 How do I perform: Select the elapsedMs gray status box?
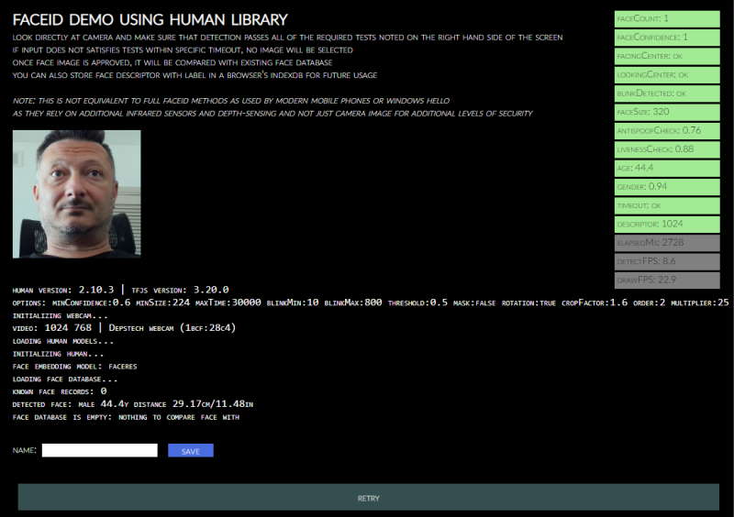pos(667,243)
